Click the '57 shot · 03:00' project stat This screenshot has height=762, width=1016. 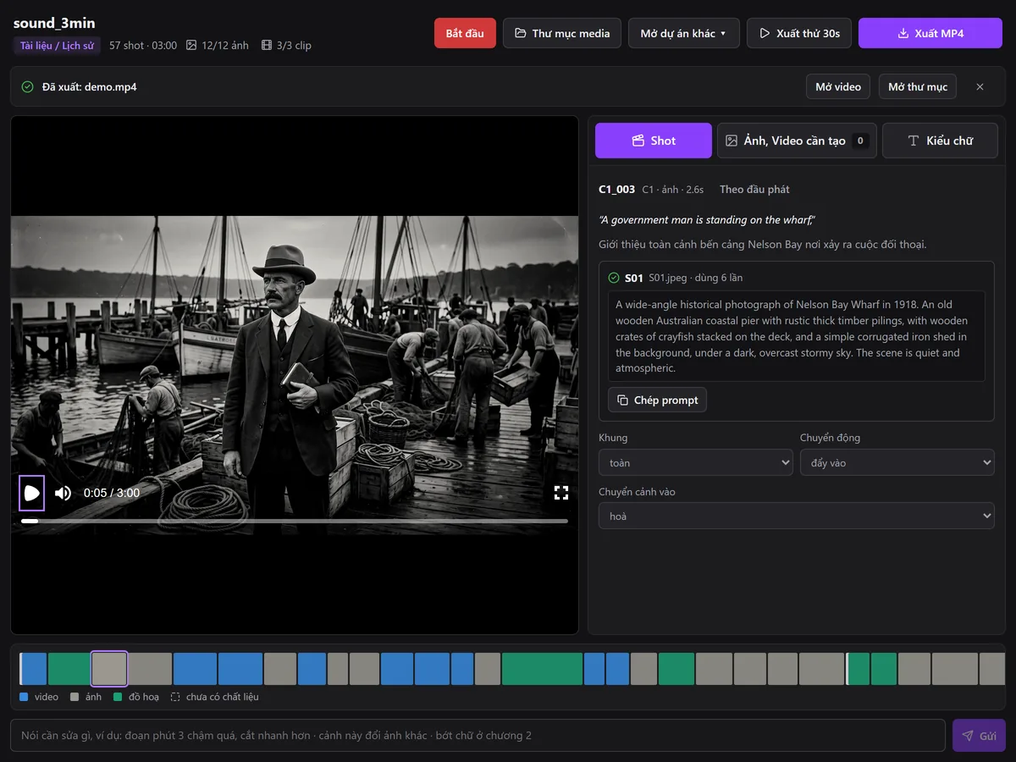tap(143, 46)
